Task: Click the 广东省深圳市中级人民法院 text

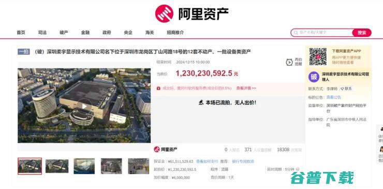Action: pyautogui.click(x=346, y=122)
